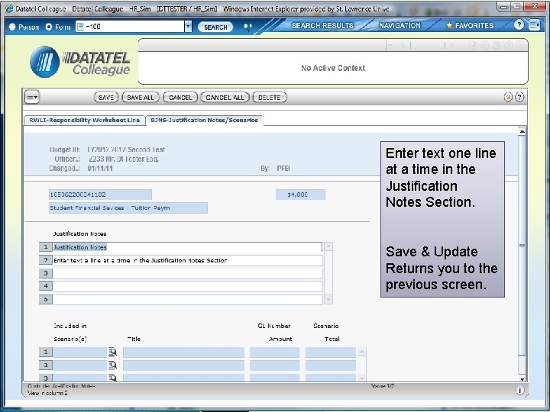Click the GL Number Amount field row 1
The image size is (550, 412).
[274, 352]
